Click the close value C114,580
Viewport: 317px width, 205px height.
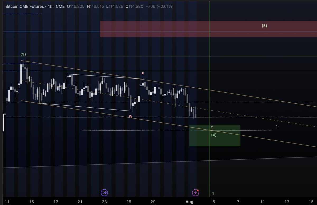[134, 6]
